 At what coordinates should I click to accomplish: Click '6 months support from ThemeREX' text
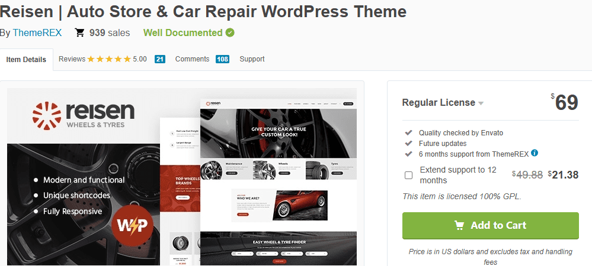(x=474, y=154)
